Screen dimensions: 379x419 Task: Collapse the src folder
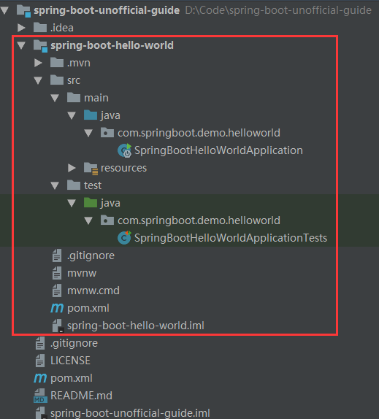tap(38, 80)
